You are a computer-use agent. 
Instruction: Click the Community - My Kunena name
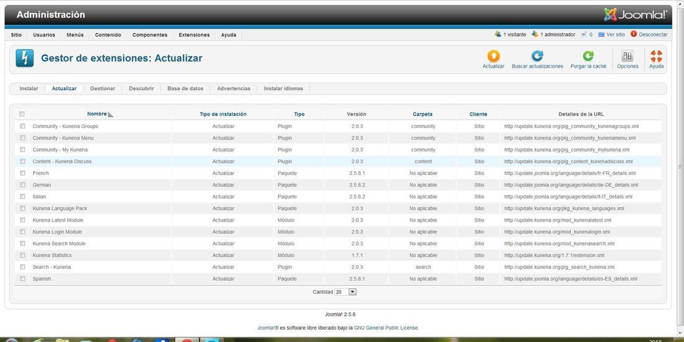coord(60,150)
